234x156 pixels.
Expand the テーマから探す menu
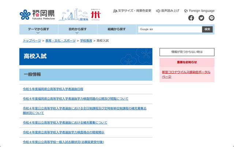pos(39,29)
